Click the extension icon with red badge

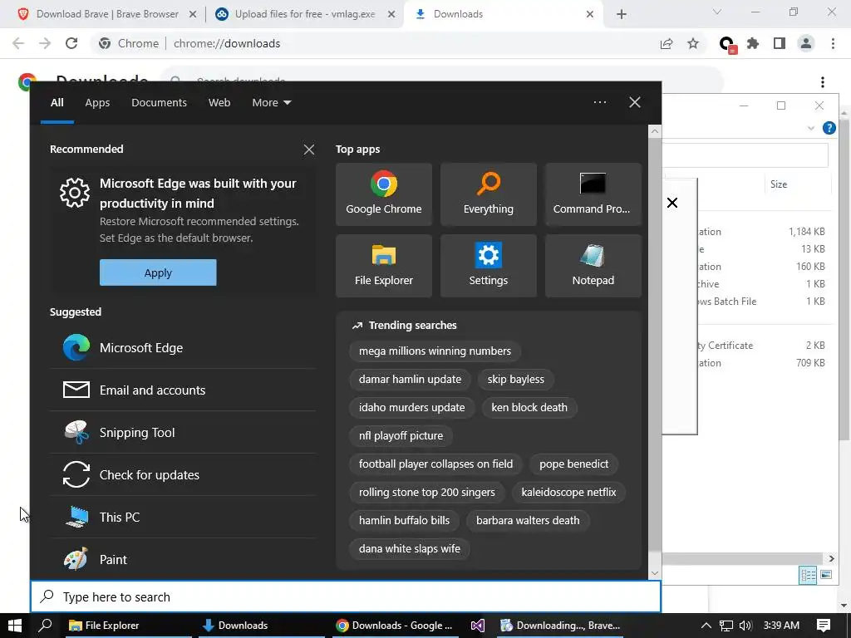(x=727, y=45)
